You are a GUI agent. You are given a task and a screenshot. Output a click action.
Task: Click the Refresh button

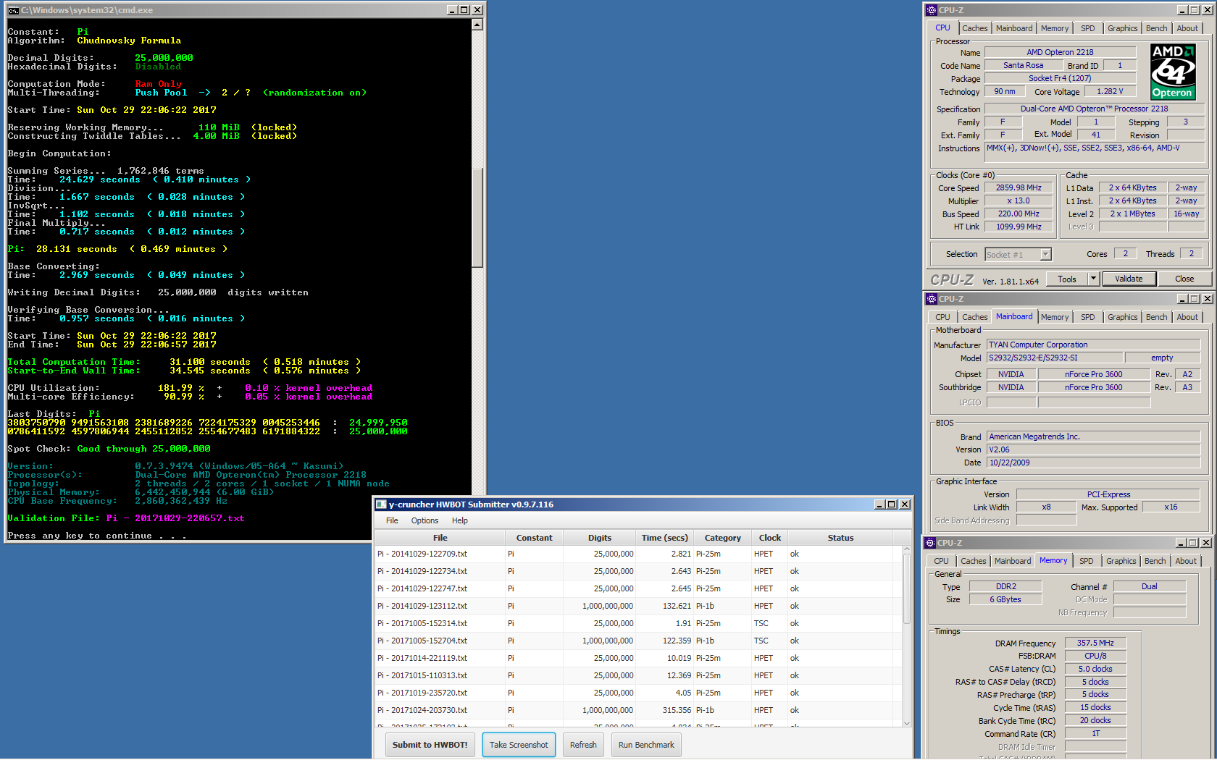tap(583, 745)
